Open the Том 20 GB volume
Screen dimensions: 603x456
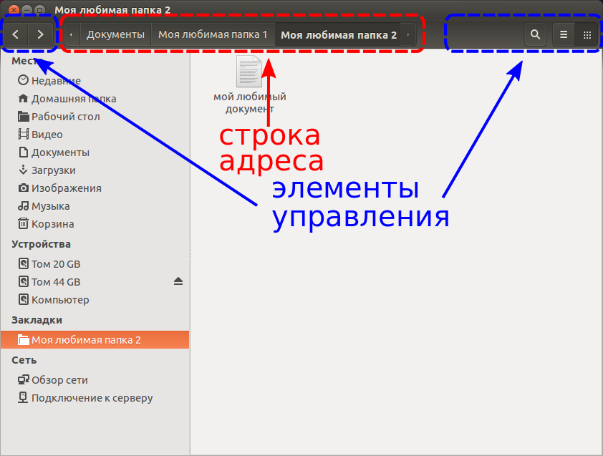click(x=55, y=264)
